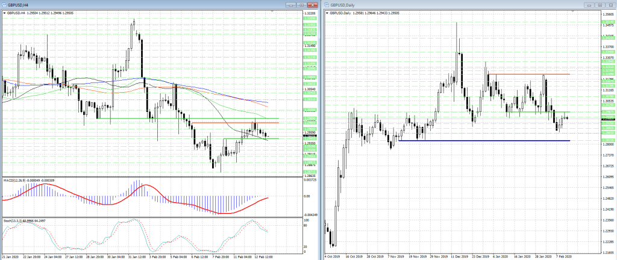
Task: Maximize the GBPUSD,Daily chart window
Action: tap(600, 5)
